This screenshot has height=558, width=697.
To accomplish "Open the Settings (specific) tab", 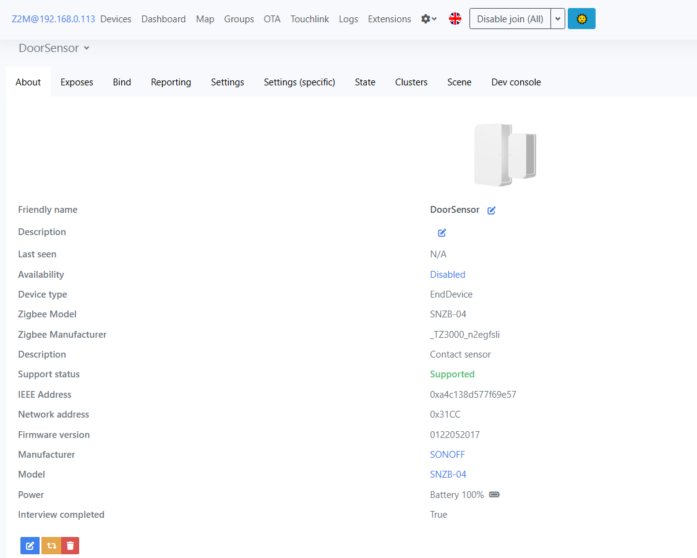I will (299, 82).
